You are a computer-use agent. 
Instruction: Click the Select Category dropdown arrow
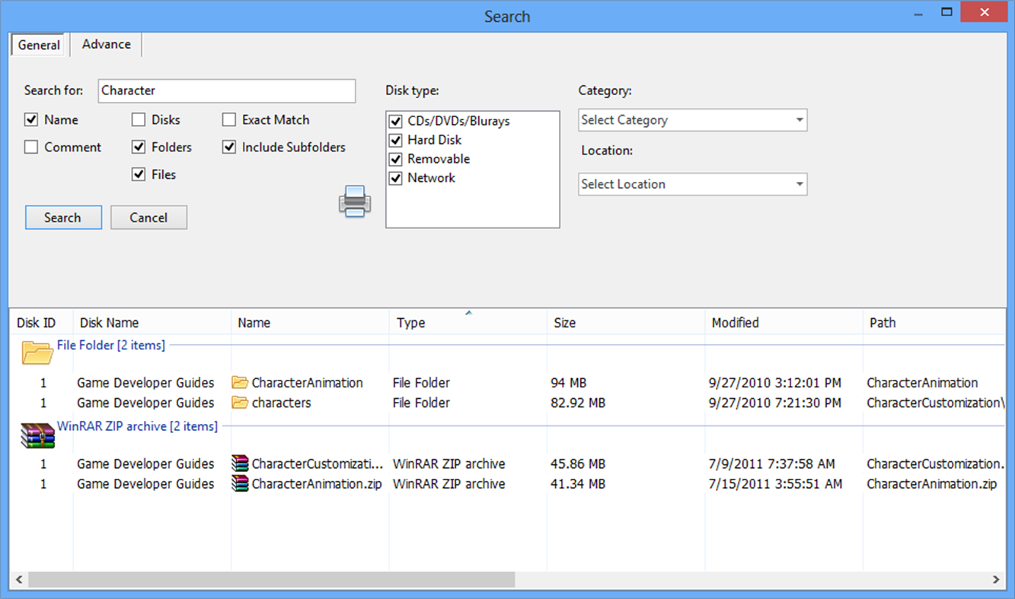(800, 119)
